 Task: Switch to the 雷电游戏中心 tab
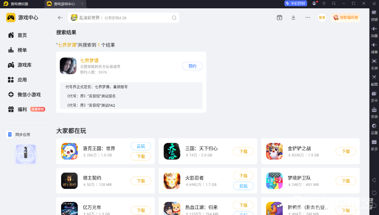coord(64,4)
